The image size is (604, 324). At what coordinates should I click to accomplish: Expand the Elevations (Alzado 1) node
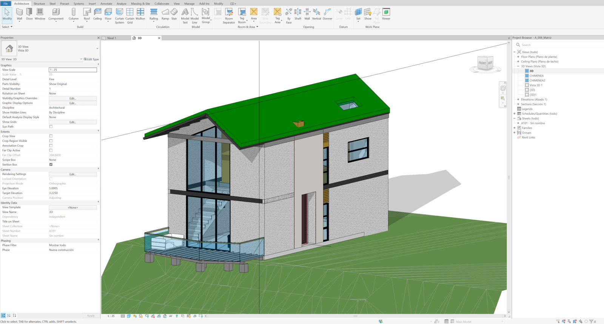(518, 100)
